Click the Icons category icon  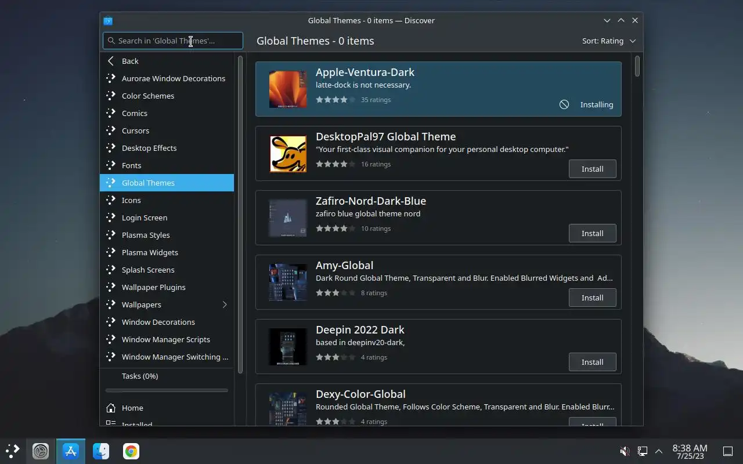click(x=111, y=200)
